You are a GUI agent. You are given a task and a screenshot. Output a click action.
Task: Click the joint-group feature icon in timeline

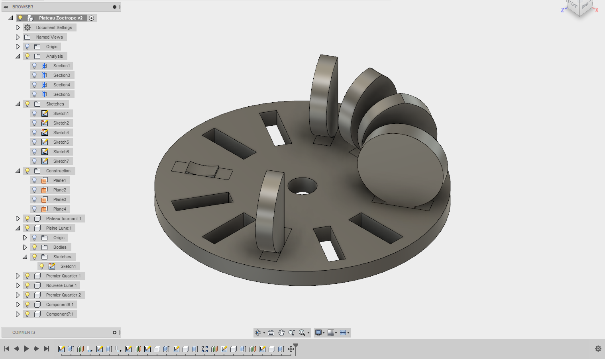pyautogui.click(x=205, y=349)
